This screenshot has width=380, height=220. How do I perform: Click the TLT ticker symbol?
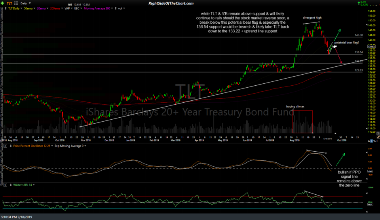(x=9, y=4)
